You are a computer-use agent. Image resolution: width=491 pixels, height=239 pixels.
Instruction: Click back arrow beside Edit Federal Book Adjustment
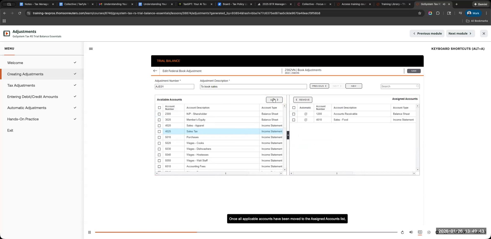pos(155,71)
